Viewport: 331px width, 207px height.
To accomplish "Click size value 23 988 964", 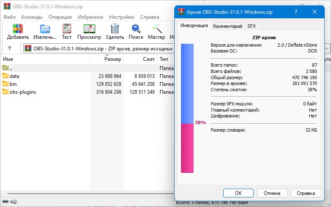I will coord(110,76).
